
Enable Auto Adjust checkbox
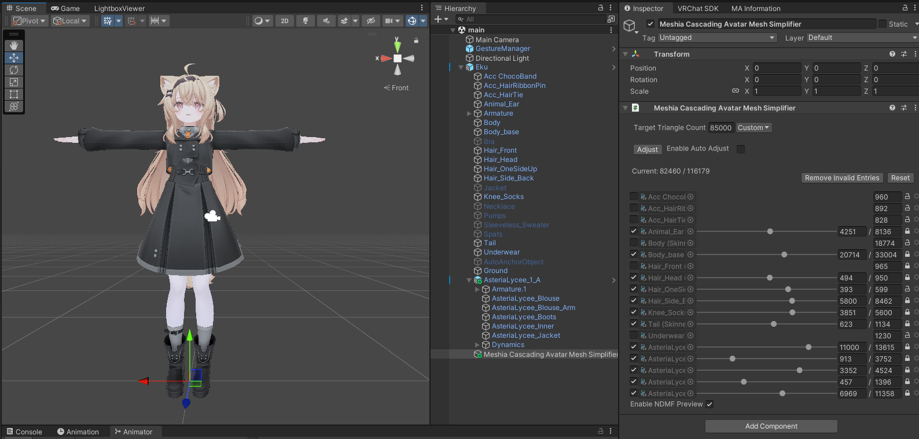741,149
